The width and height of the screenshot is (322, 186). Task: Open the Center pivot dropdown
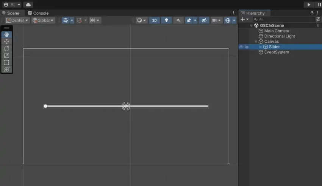pos(17,20)
